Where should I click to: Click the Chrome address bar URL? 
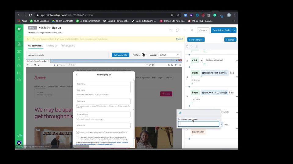coord(67,15)
